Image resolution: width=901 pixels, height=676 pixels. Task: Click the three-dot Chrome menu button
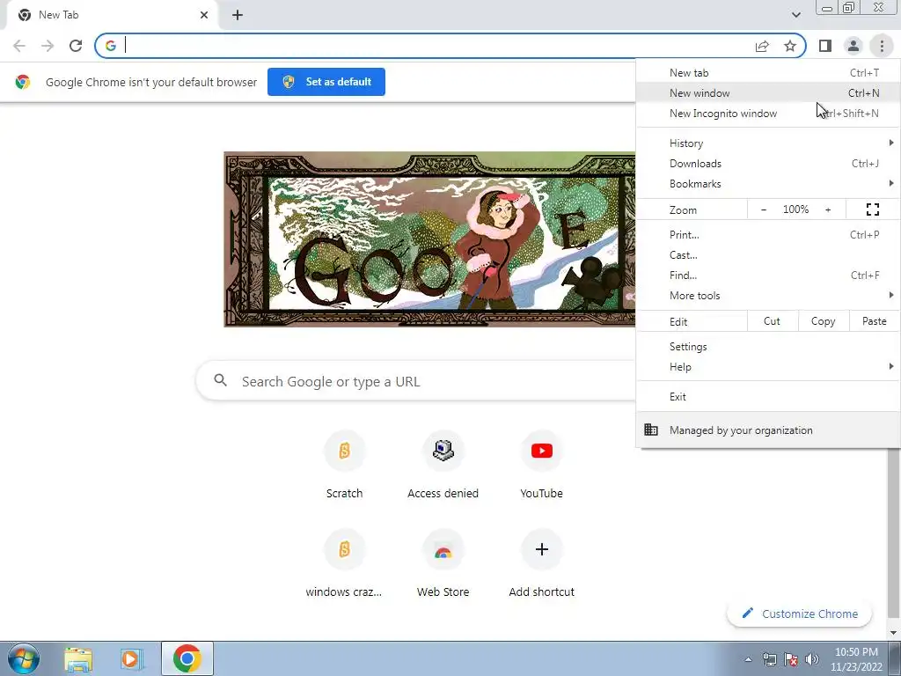coord(882,46)
